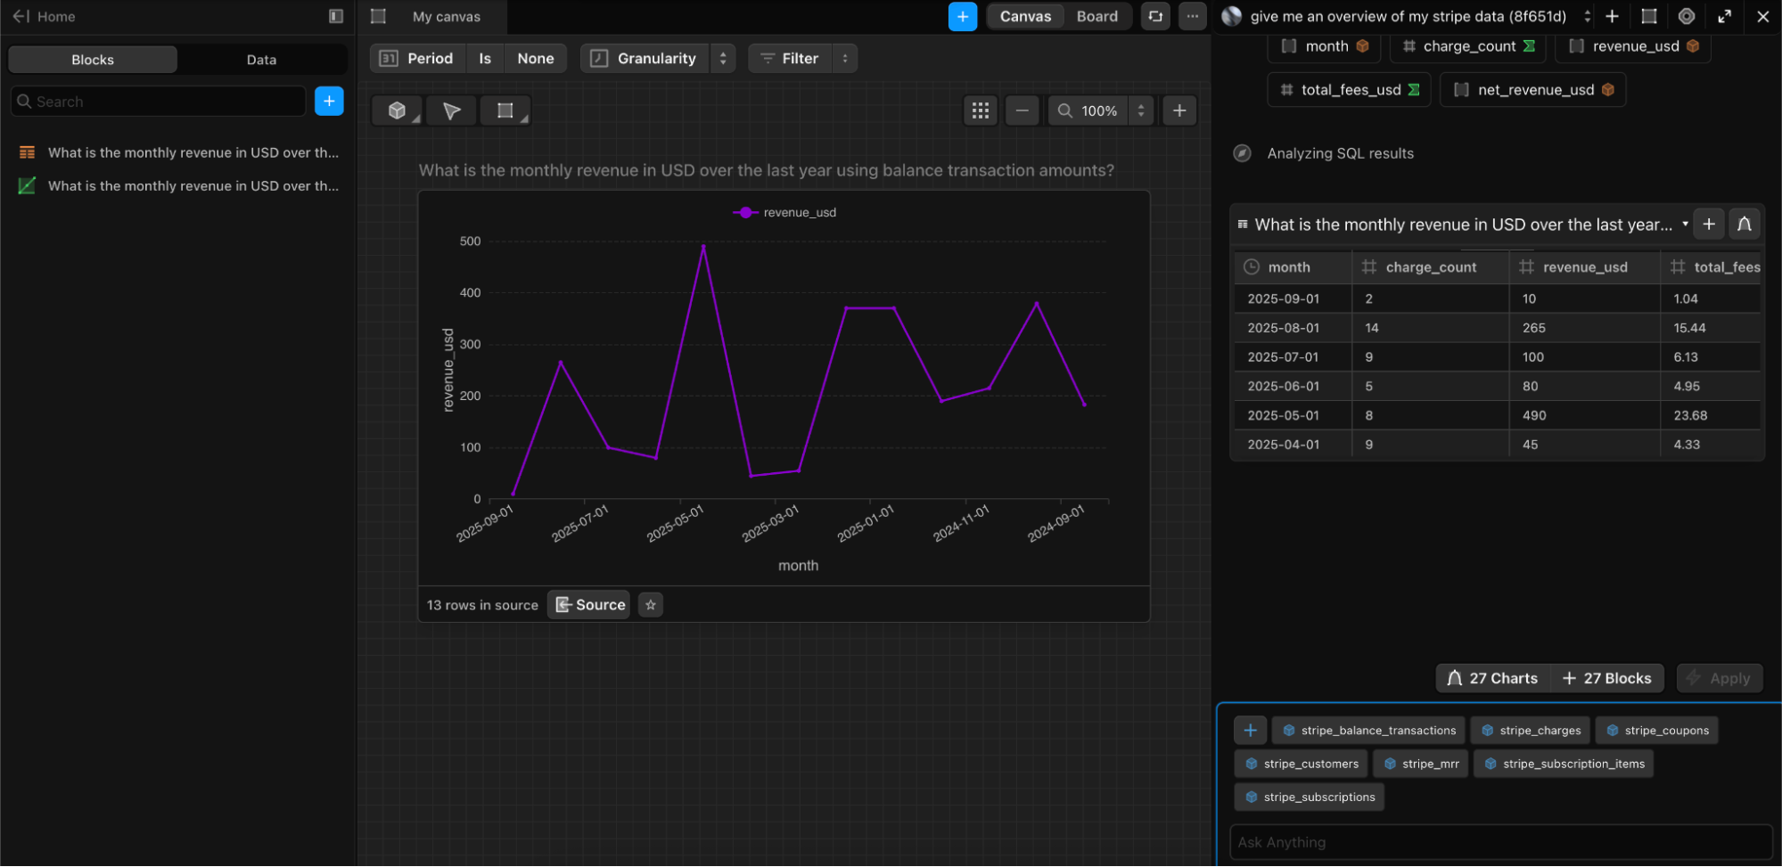Open the 100% zoom level dropdown
The height and width of the screenshot is (867, 1782).
(1088, 110)
